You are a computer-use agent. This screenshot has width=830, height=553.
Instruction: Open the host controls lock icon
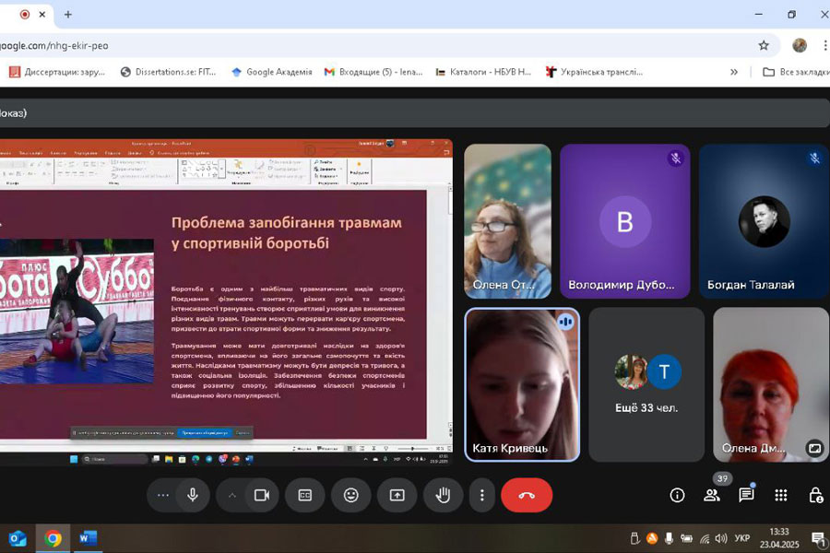pyautogui.click(x=815, y=495)
